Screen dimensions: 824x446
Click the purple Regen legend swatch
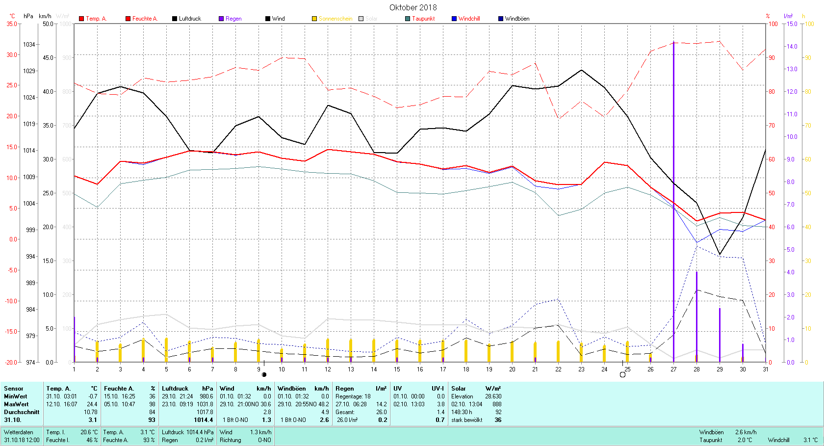[221, 19]
